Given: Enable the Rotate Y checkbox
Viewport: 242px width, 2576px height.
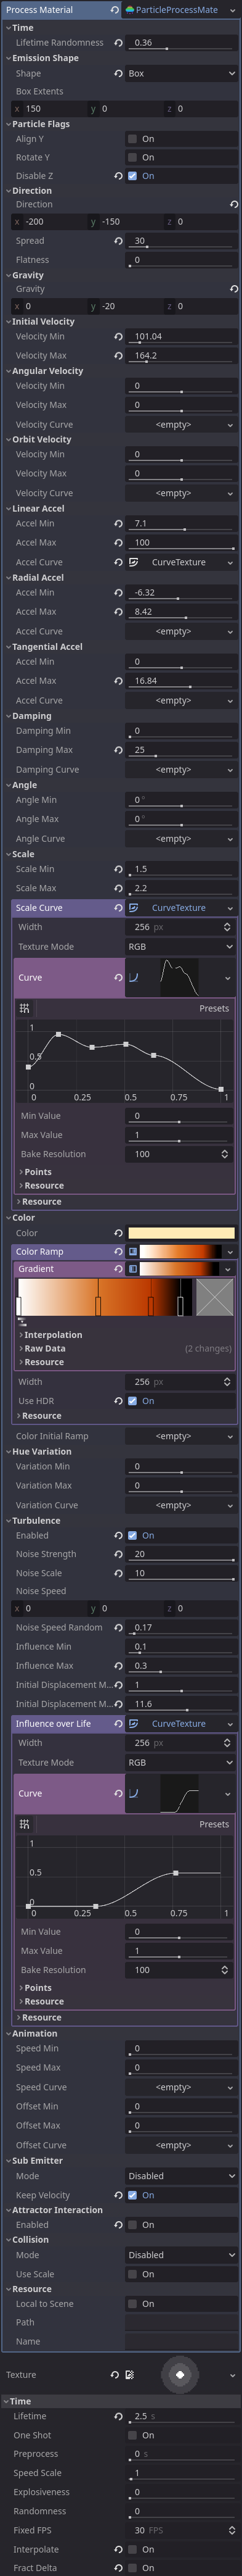Looking at the screenshot, I should [x=132, y=158].
